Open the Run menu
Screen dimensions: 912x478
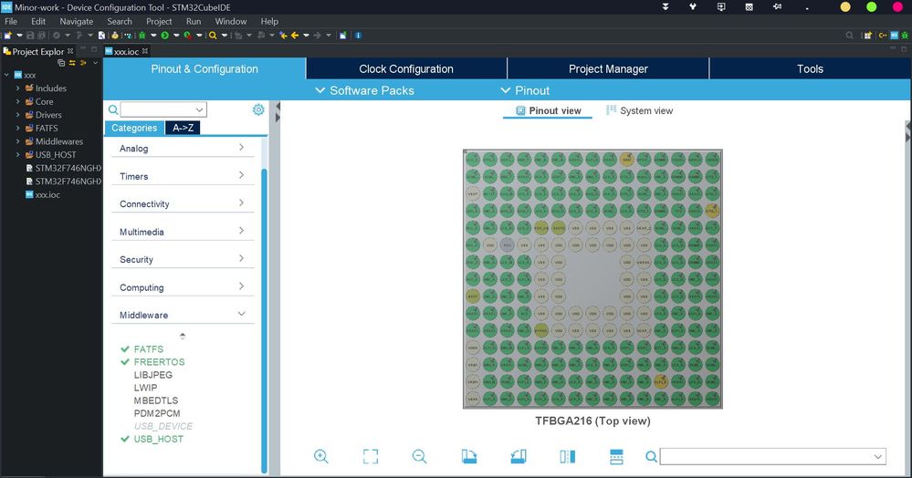(194, 22)
